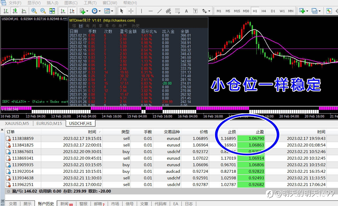Open the indicators list dropdown arrow
338x206 pixels.
(x=87, y=11)
